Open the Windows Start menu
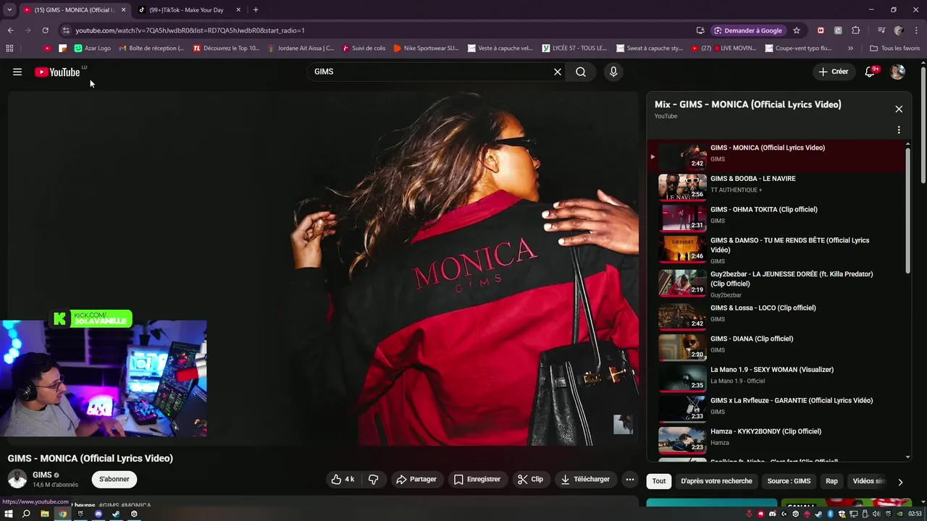 click(x=9, y=514)
